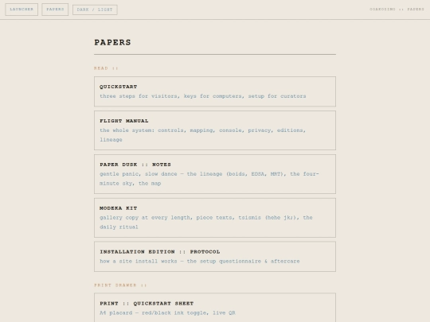Viewport: 430px width, 322px height.
Task: Click the READ :: section label
Action: [106, 68]
